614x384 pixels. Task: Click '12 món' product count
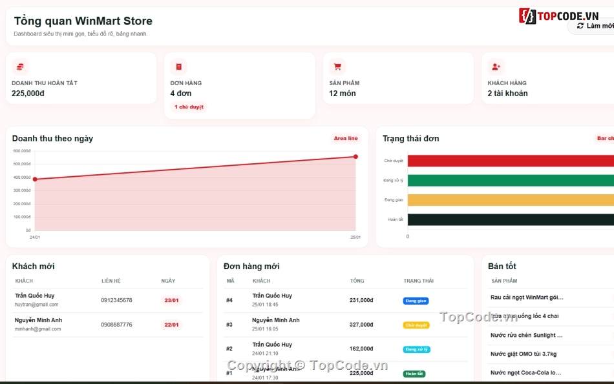(343, 94)
